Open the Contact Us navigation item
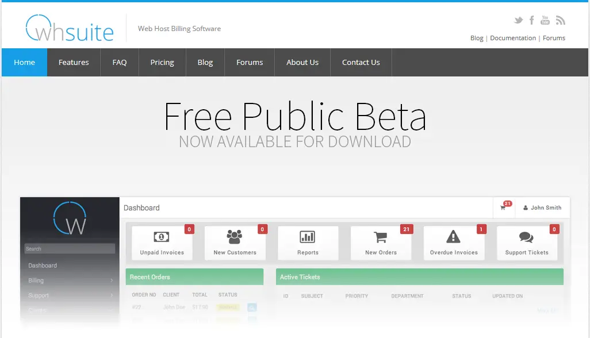Screen dimensions: 590x338 coord(361,63)
